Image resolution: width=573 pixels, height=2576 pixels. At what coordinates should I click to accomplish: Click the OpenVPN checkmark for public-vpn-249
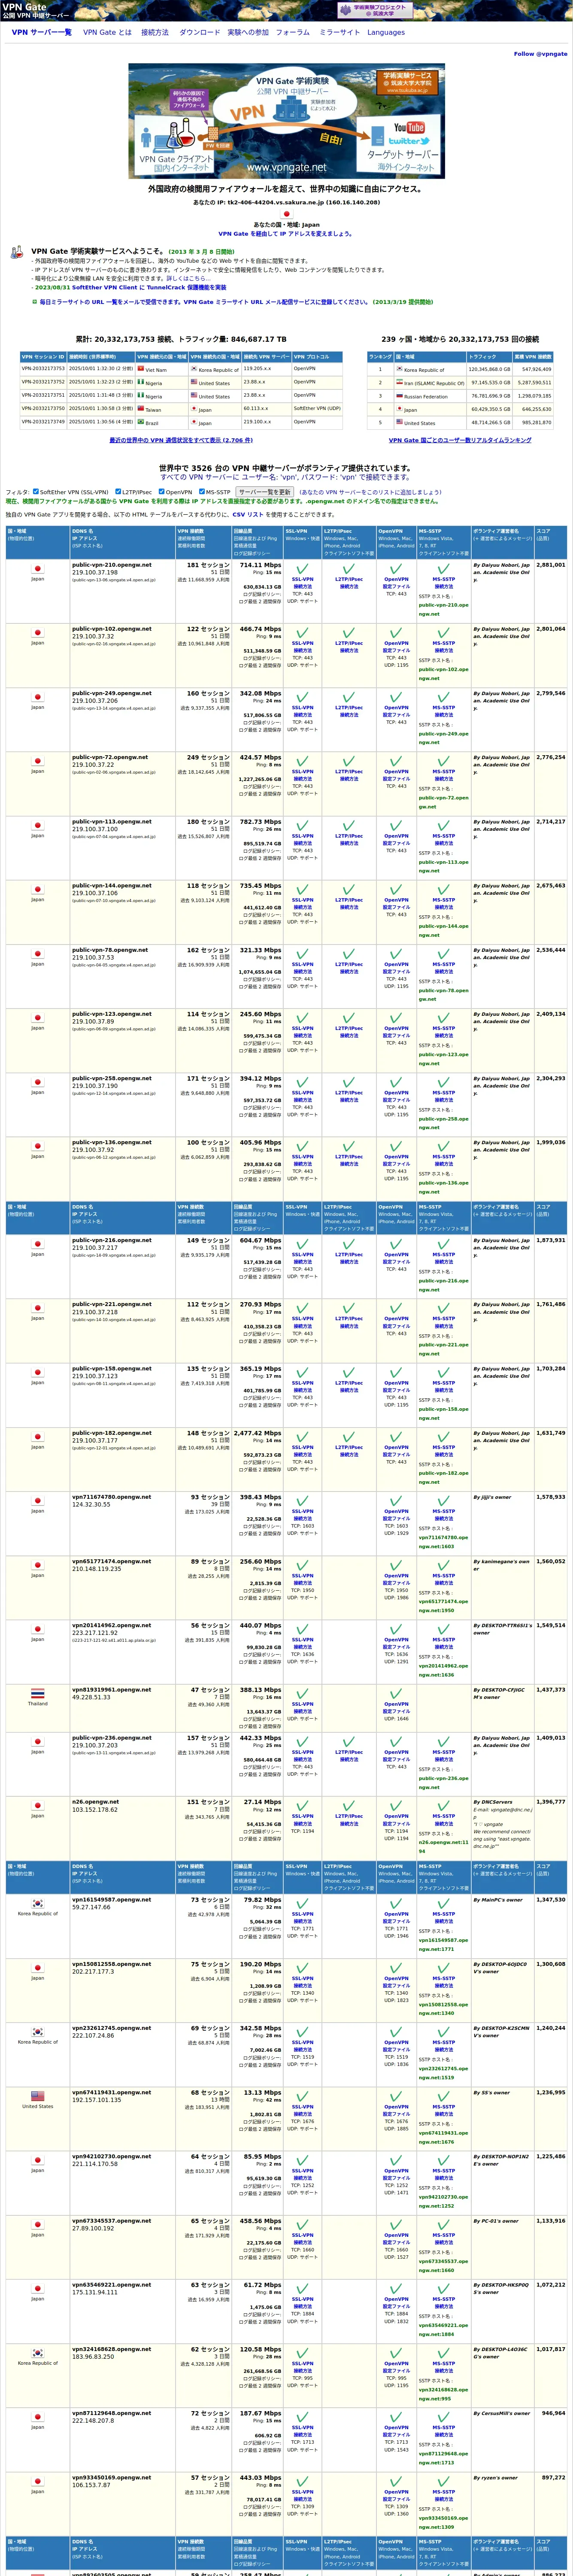(x=396, y=697)
